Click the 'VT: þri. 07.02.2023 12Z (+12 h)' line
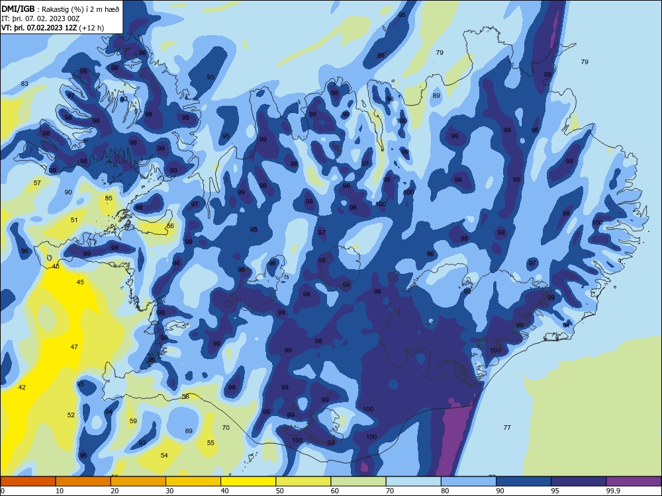 pyautogui.click(x=52, y=28)
